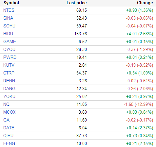
Task: Open the DANG ticker link
Action: click(x=9, y=89)
